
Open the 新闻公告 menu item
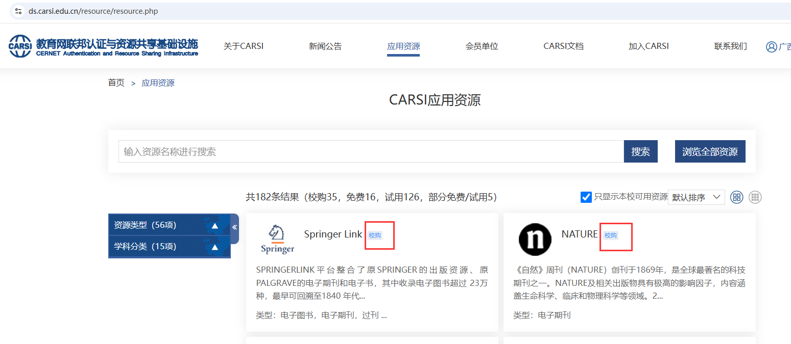(x=325, y=46)
